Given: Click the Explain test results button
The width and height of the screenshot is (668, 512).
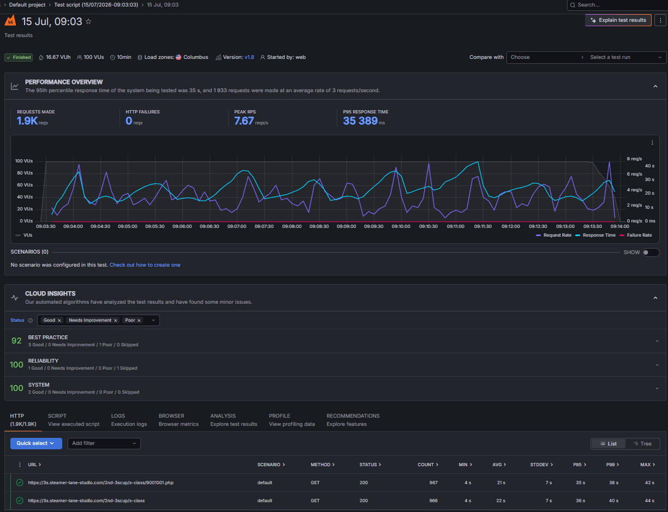Looking at the screenshot, I should pyautogui.click(x=618, y=20).
